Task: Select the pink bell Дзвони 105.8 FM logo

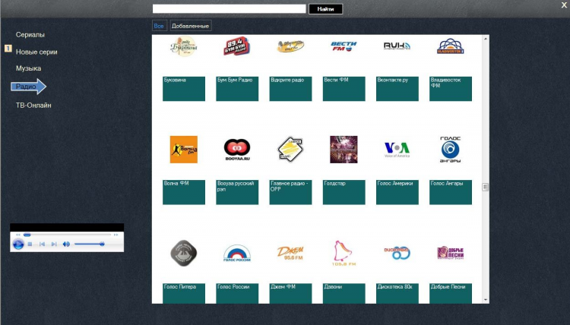Action: 344,253
